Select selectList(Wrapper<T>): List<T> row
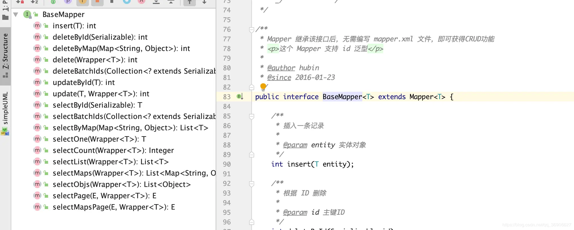574x230 pixels. click(113, 162)
